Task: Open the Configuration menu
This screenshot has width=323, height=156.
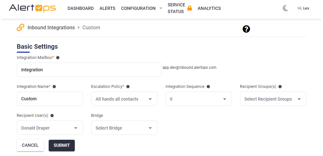Action: click(x=141, y=8)
